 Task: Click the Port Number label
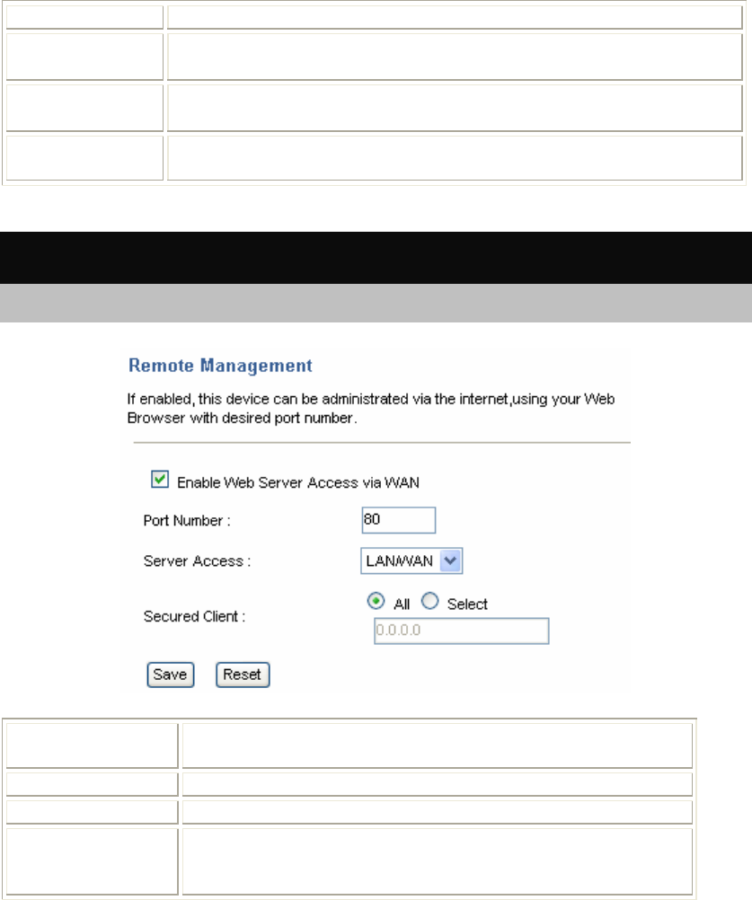click(x=187, y=521)
